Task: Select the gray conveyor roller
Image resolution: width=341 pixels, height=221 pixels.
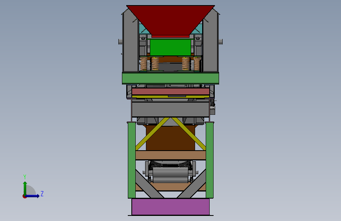Action: (171, 172)
